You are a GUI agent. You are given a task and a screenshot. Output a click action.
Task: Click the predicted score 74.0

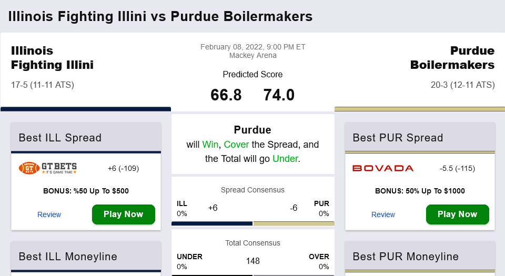279,95
